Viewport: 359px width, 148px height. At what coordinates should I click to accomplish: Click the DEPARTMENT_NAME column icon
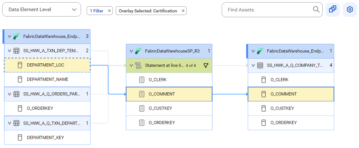20,79
